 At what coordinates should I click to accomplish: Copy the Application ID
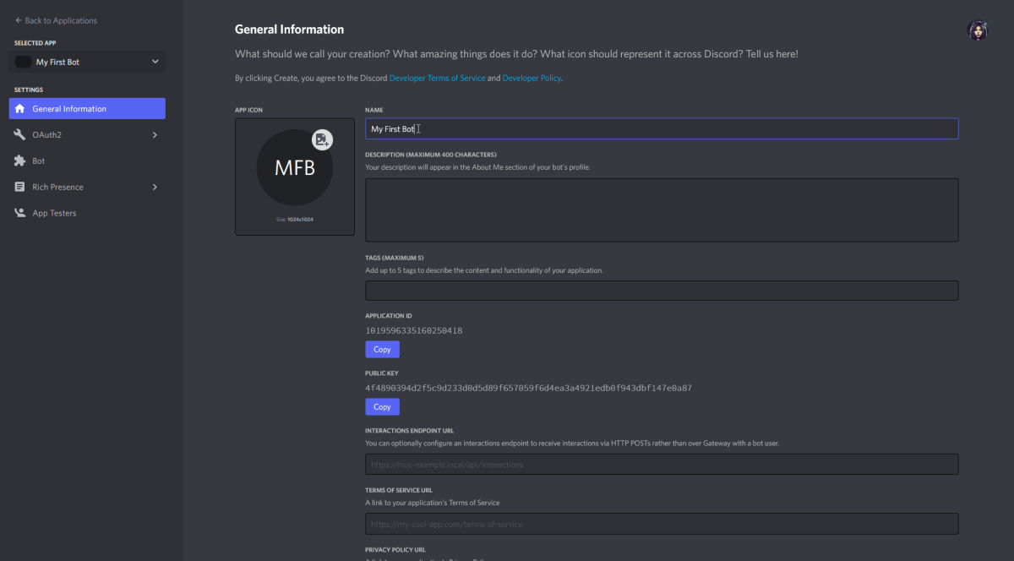(382, 349)
